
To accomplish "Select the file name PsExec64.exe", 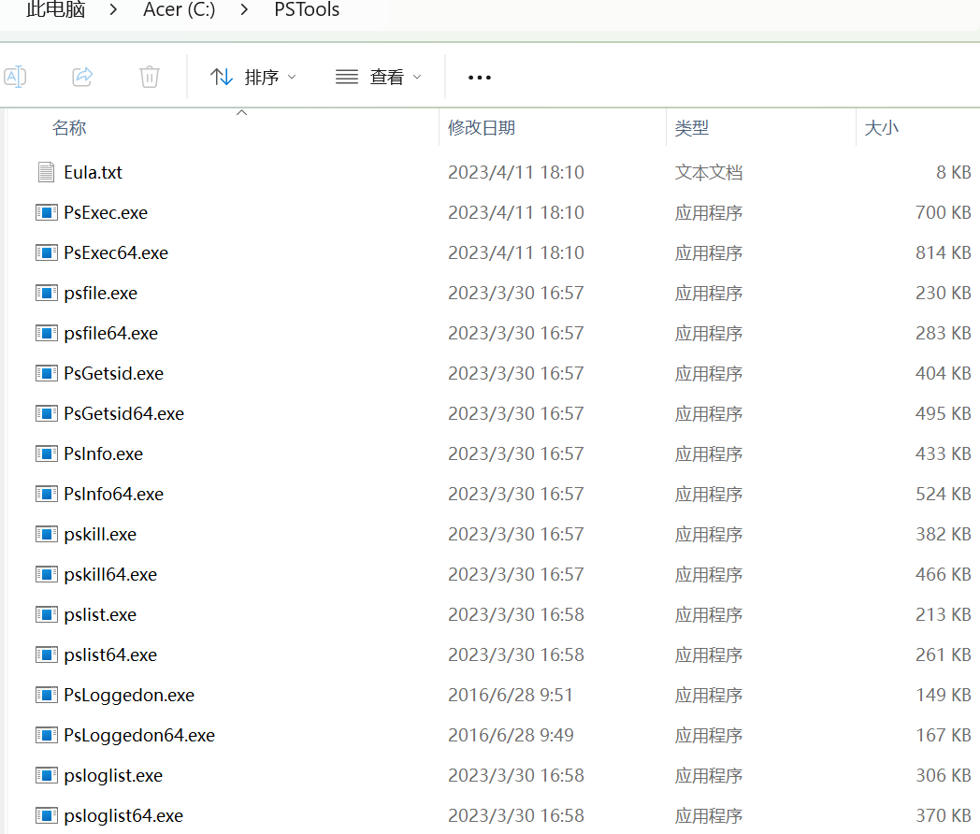I will (x=116, y=252).
